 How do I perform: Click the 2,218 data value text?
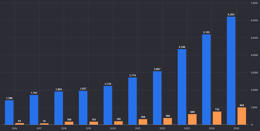108,84
